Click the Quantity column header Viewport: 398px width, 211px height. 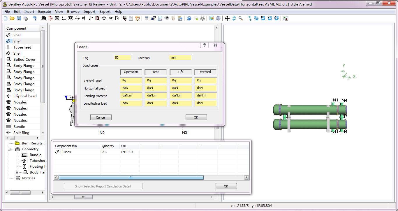tap(110, 146)
